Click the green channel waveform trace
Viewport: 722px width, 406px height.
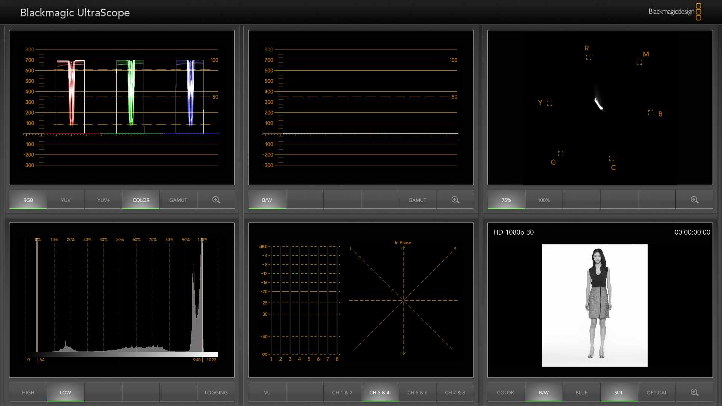click(x=130, y=94)
